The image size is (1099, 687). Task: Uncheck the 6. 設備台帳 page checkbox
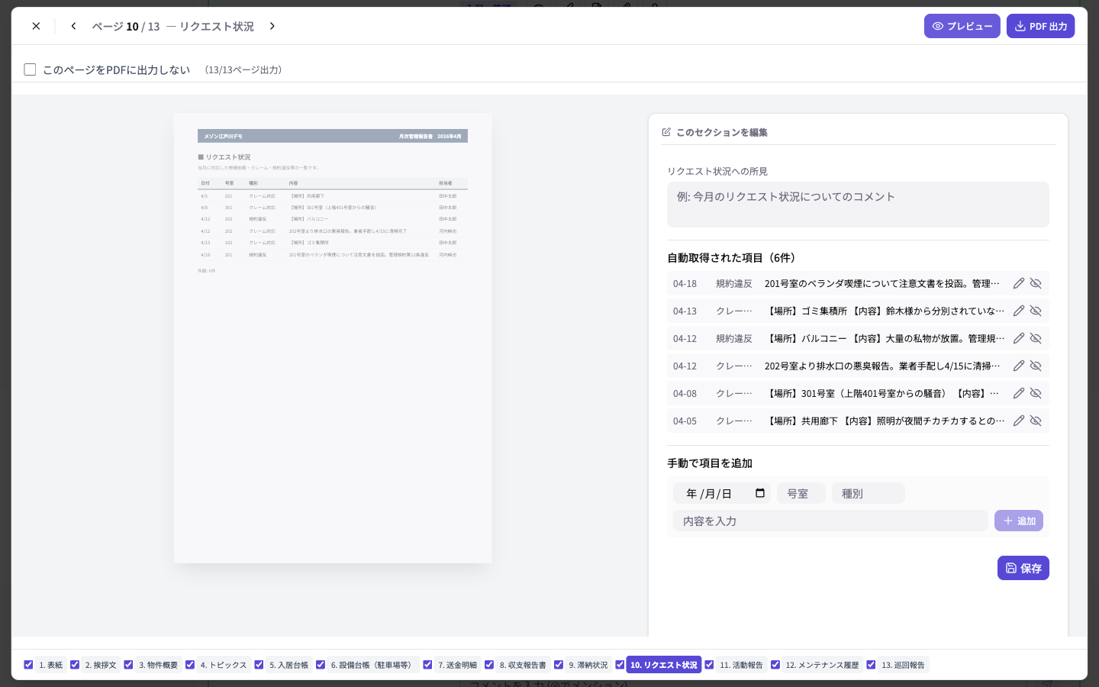321,665
